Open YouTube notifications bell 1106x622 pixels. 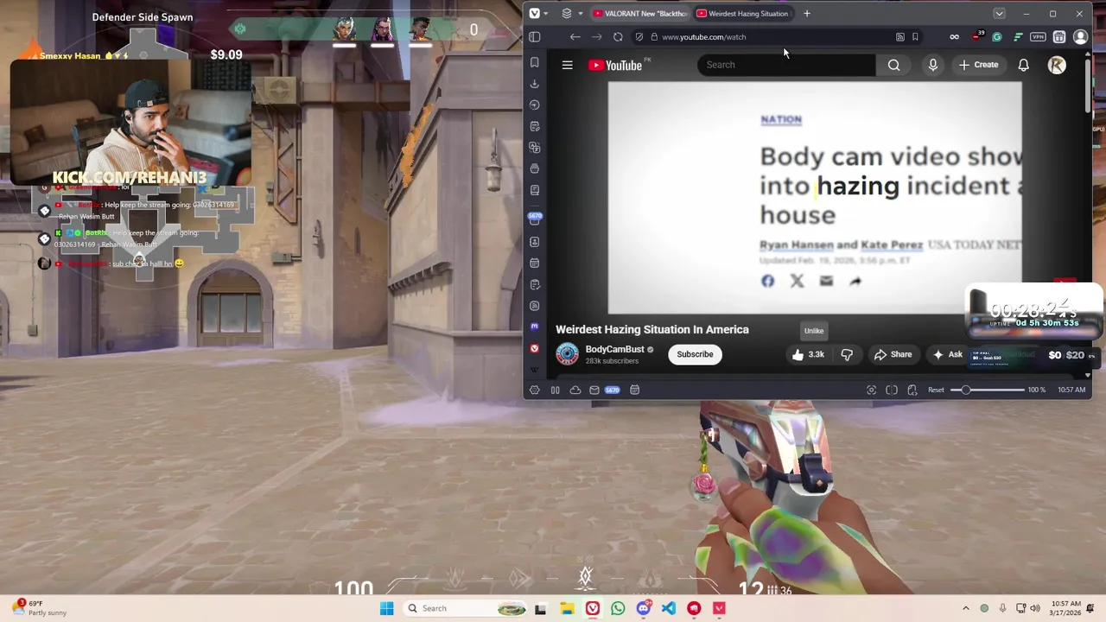(1023, 65)
